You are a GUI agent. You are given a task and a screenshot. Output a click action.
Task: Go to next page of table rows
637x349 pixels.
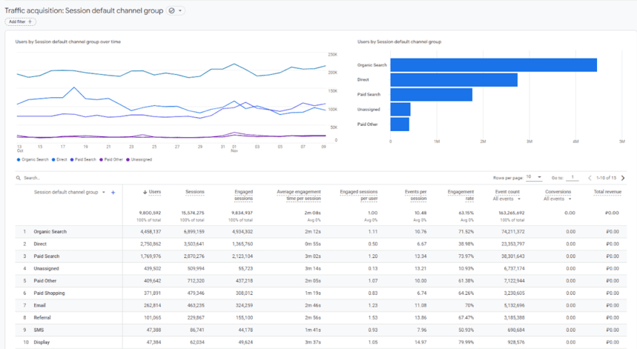pyautogui.click(x=623, y=178)
